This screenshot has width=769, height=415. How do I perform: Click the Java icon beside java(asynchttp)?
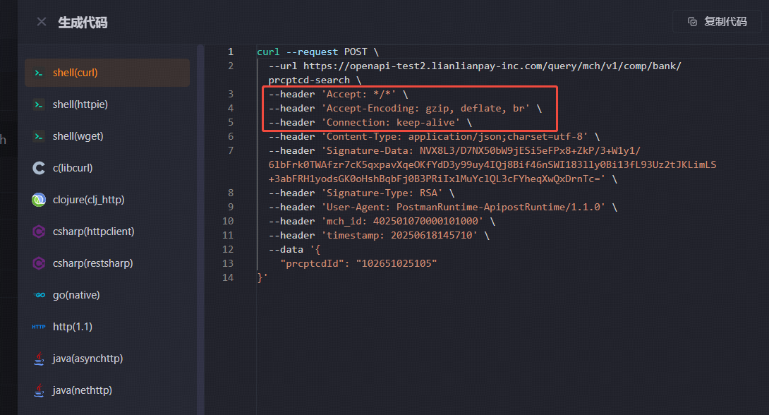[39, 359]
